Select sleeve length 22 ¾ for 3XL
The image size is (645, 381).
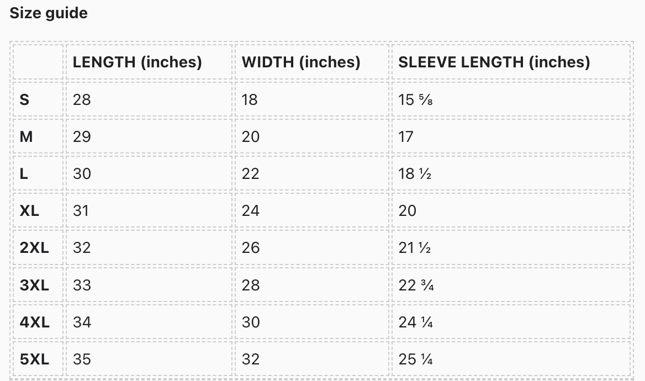click(x=416, y=285)
